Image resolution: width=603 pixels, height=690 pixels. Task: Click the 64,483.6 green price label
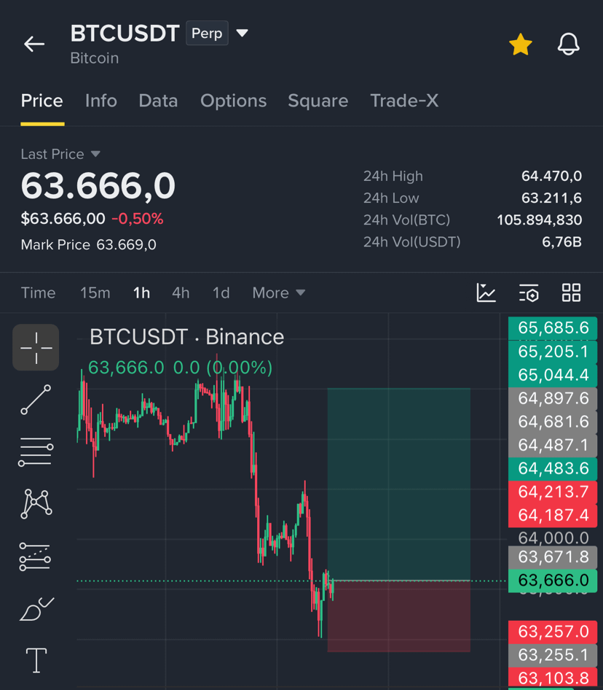pyautogui.click(x=553, y=469)
